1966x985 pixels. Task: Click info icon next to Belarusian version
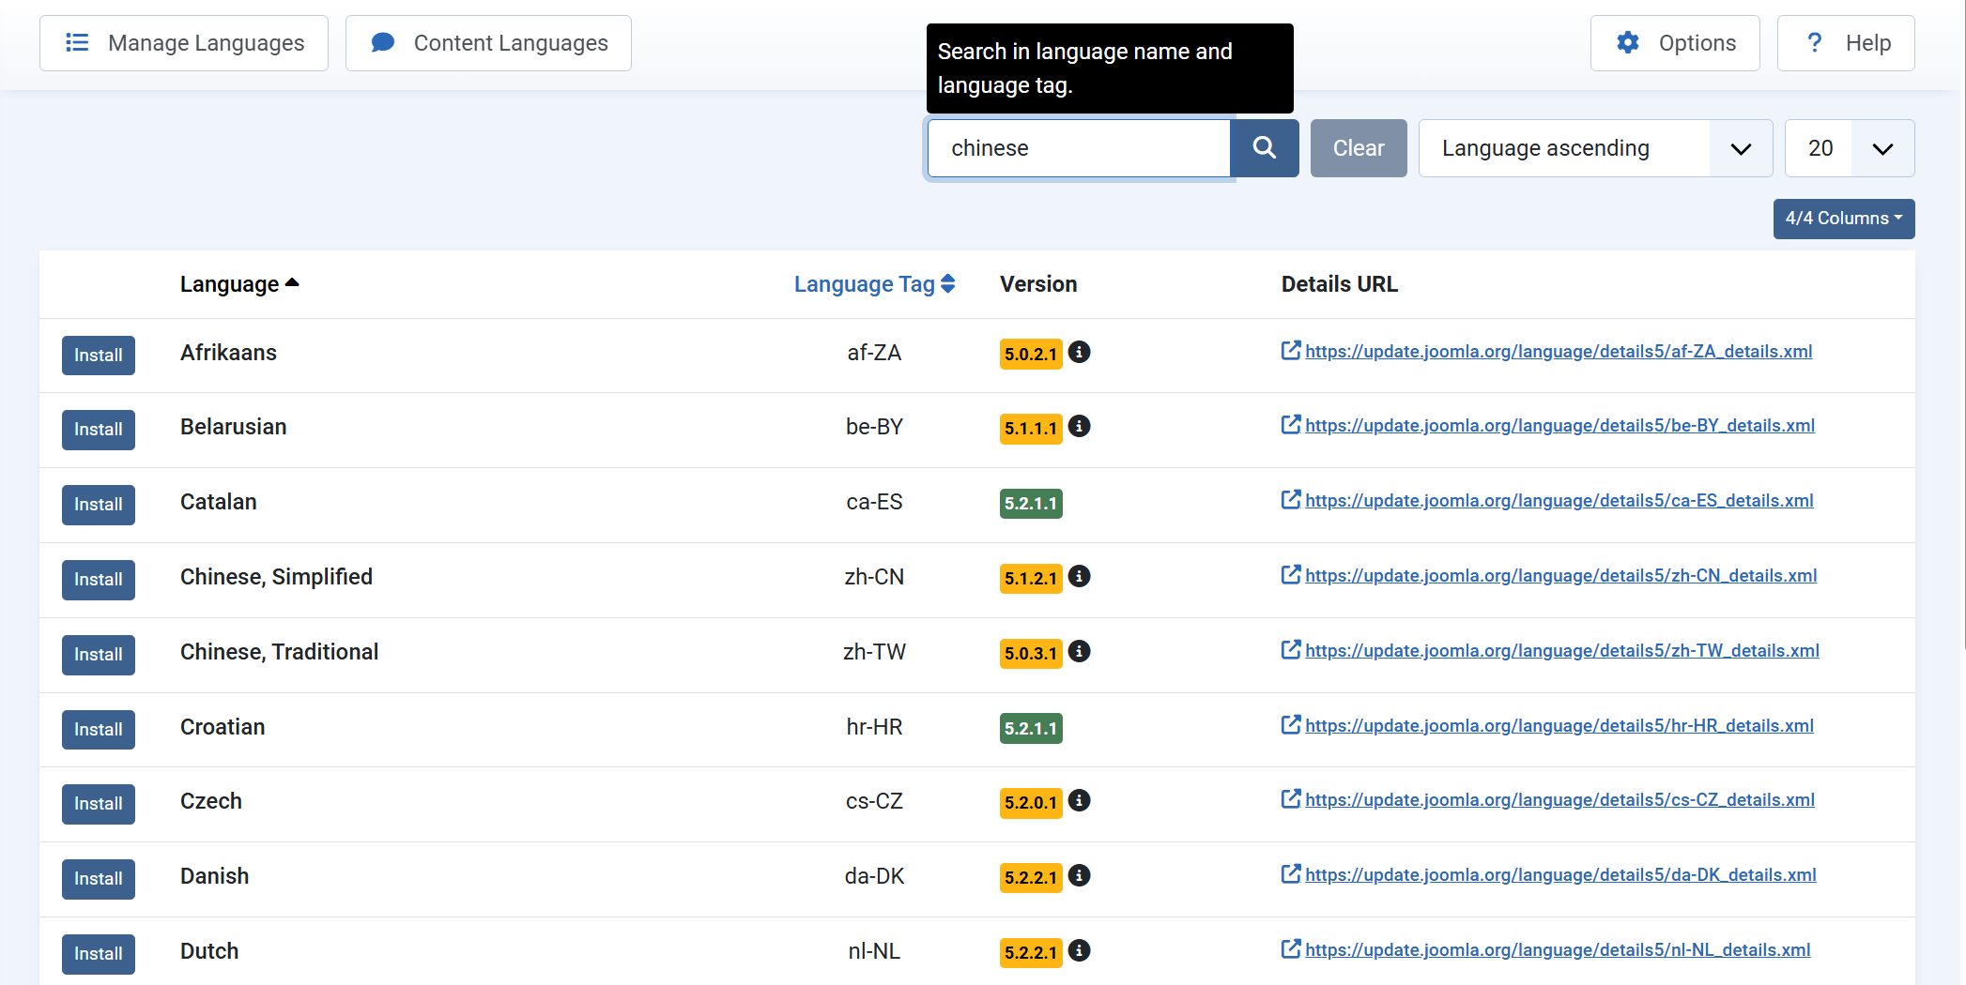[x=1080, y=427]
